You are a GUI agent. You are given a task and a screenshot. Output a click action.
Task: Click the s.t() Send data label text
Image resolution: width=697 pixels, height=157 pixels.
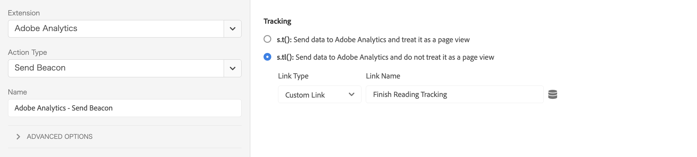click(373, 40)
